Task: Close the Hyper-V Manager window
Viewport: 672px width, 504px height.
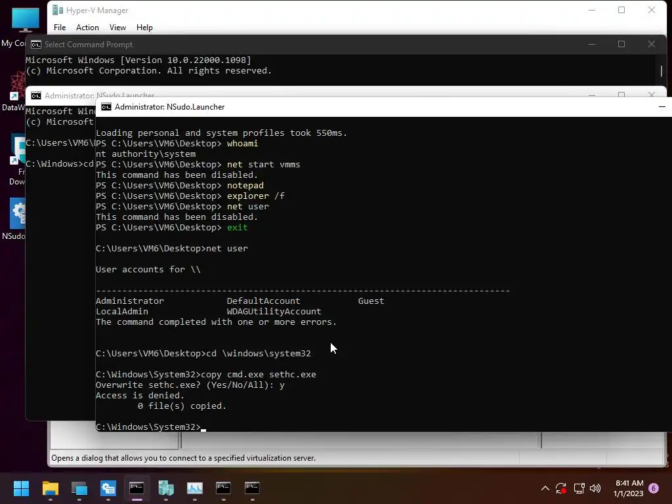Action: (x=652, y=10)
